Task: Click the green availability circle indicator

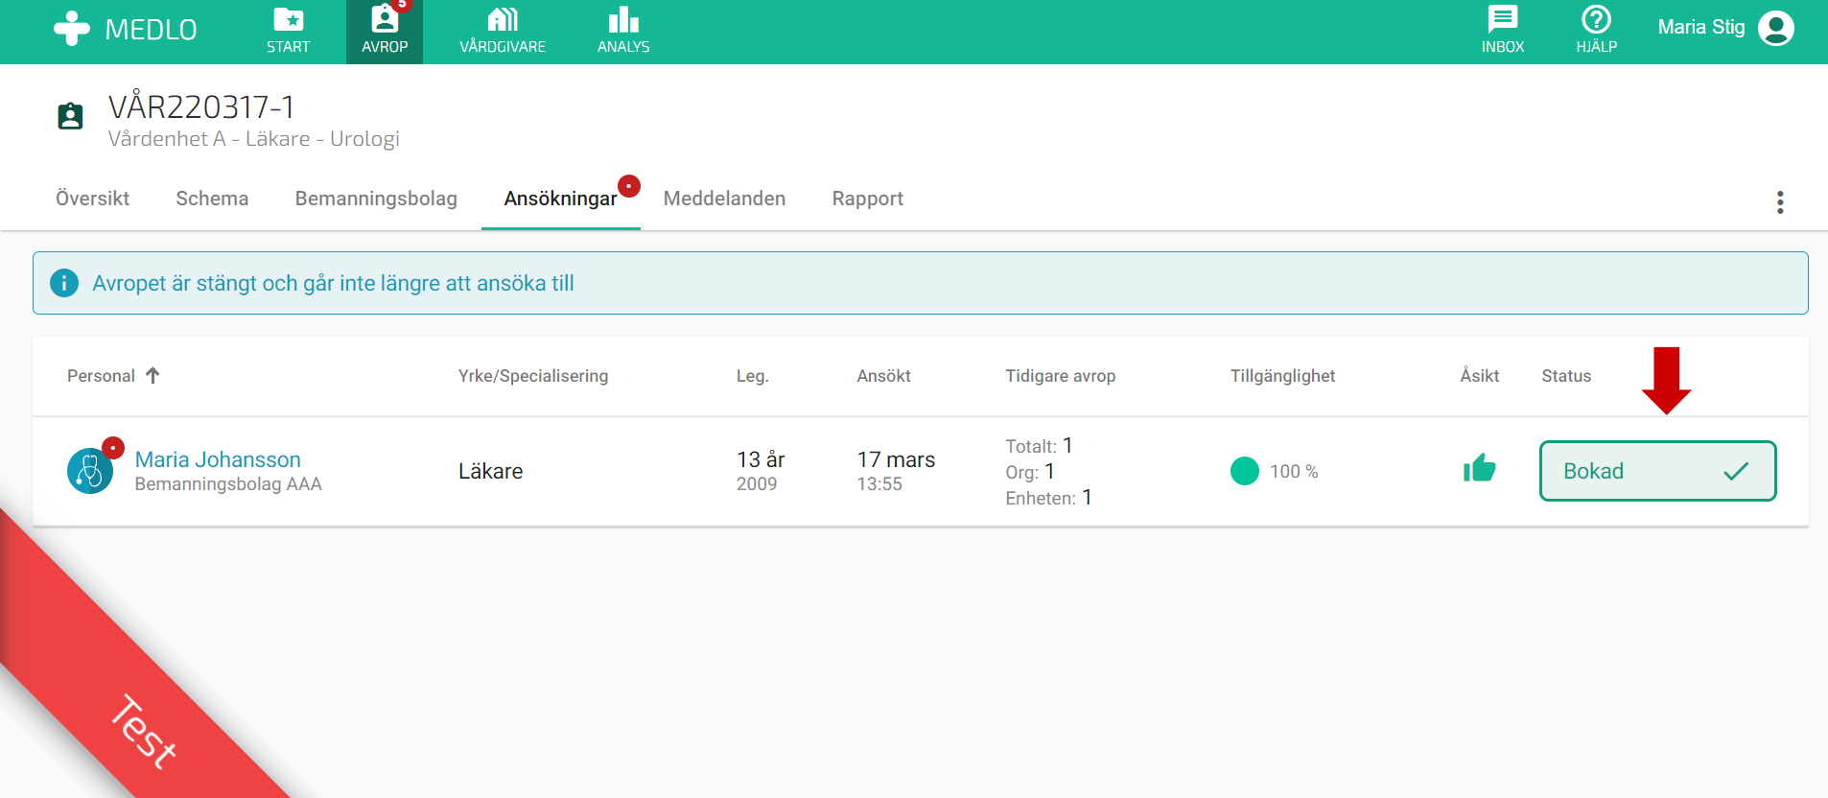Action: [x=1245, y=471]
